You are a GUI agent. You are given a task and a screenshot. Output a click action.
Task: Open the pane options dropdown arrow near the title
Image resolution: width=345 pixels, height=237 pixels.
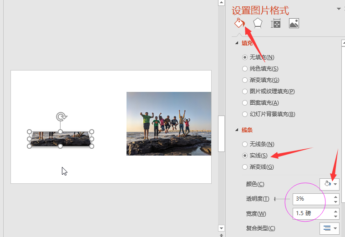(339, 9)
